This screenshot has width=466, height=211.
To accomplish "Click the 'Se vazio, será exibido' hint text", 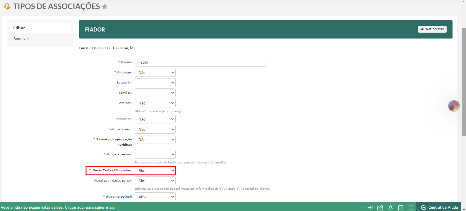I will click(180, 163).
